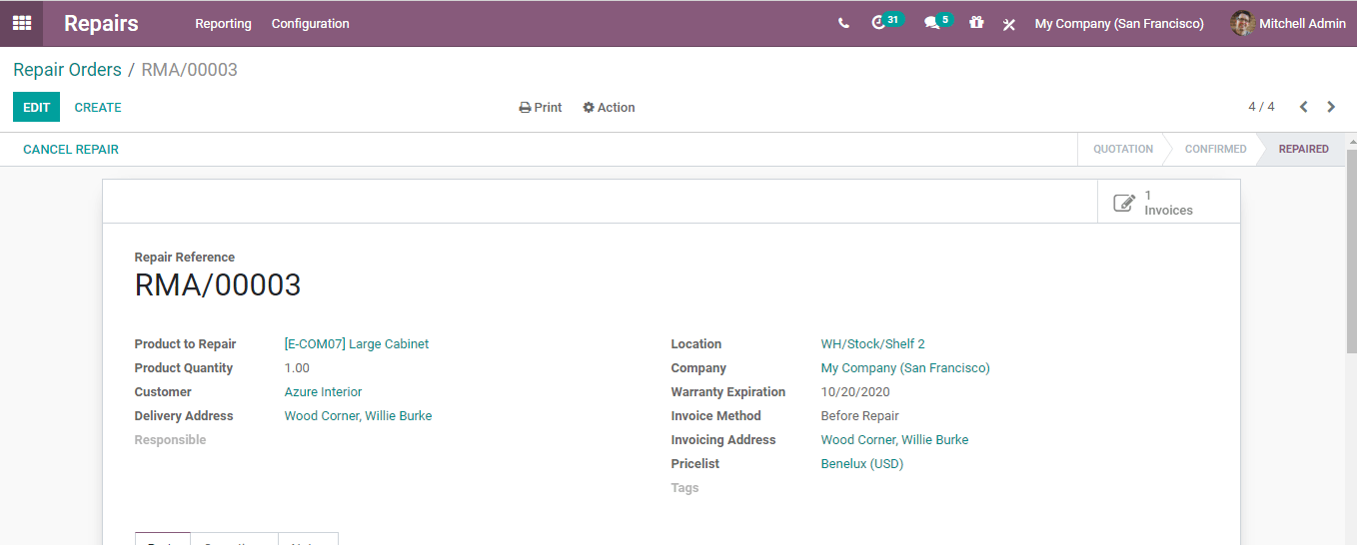Screen dimensions: 1357x545
Task: Click the Repairs app title
Action: pos(101,23)
